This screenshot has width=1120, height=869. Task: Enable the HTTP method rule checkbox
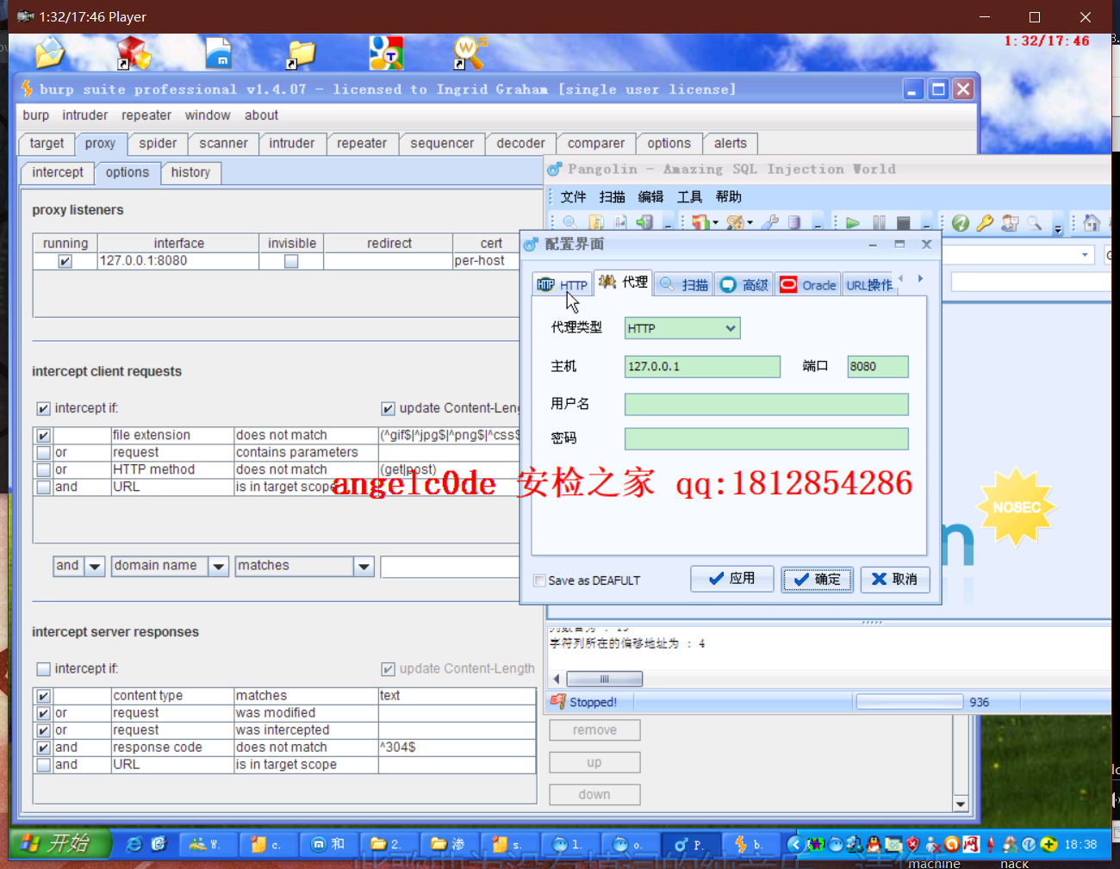click(x=43, y=470)
